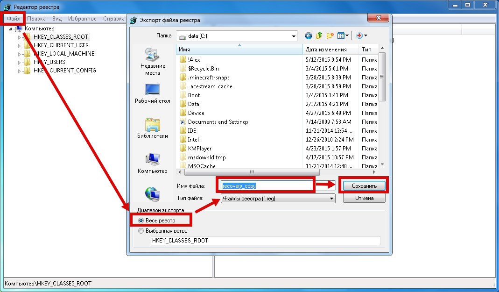This screenshot has width=499, height=292.
Task: Click the horizontal scrollbar of file list
Action: tap(252, 171)
